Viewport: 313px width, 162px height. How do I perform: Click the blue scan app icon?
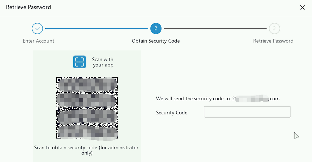tap(79, 62)
